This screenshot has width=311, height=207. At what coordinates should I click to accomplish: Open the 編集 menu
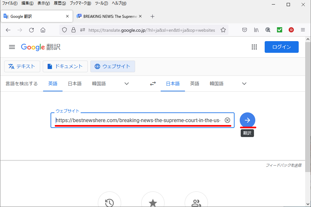click(27, 3)
